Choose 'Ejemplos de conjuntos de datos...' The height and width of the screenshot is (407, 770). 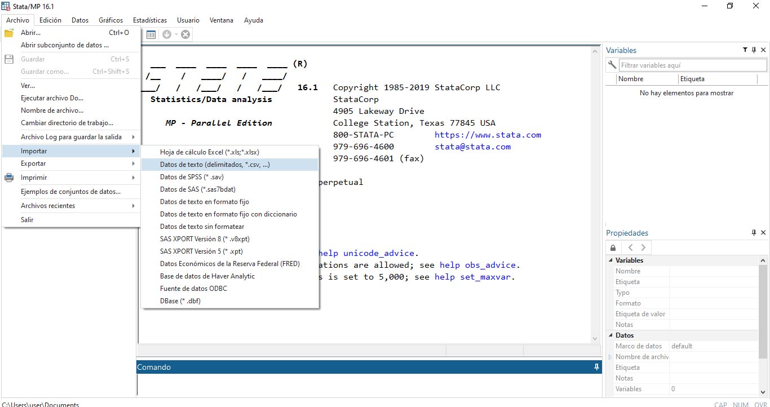pos(71,192)
